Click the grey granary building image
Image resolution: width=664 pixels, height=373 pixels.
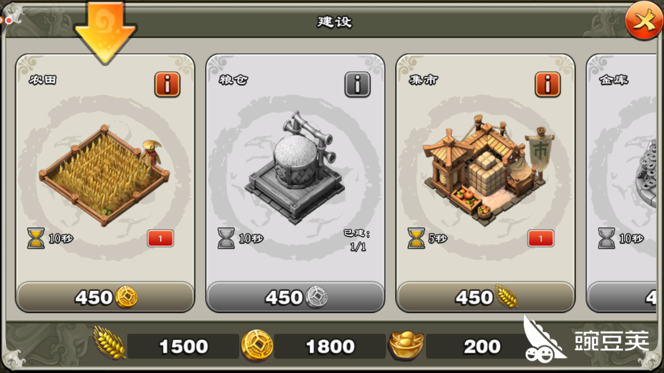(295, 168)
